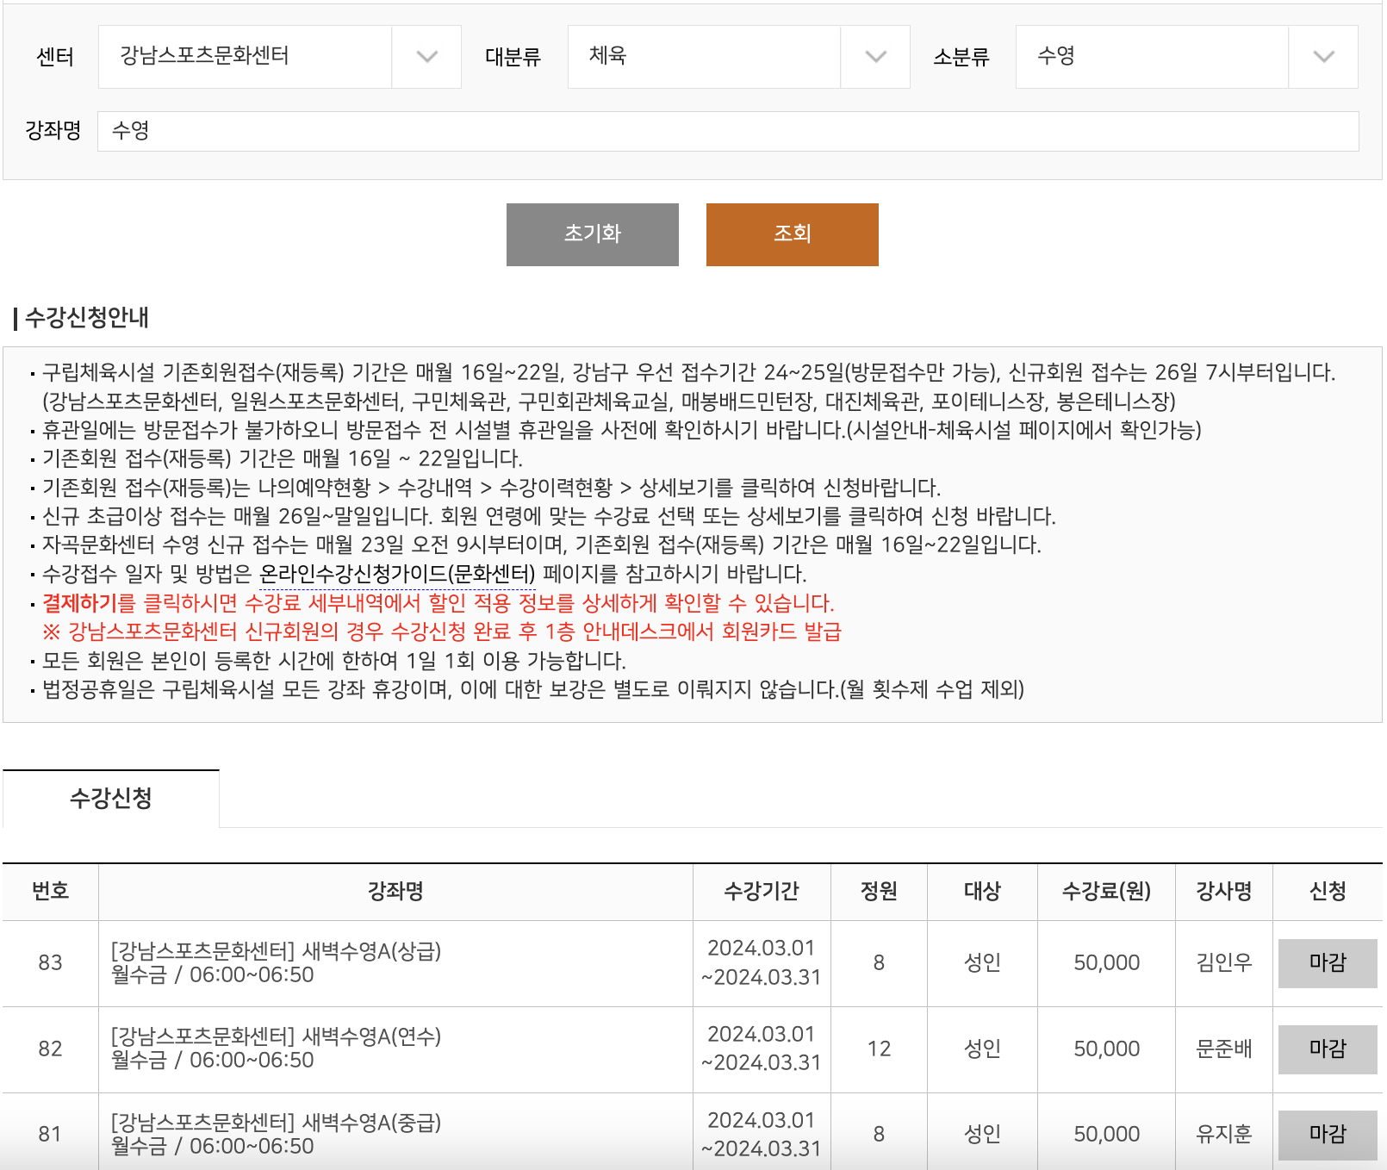Viewport: 1387px width, 1170px height.
Task: Click the gray 초기화 reset button
Action: pyautogui.click(x=592, y=233)
